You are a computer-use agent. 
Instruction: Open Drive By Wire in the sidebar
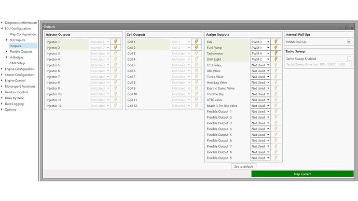(14, 98)
